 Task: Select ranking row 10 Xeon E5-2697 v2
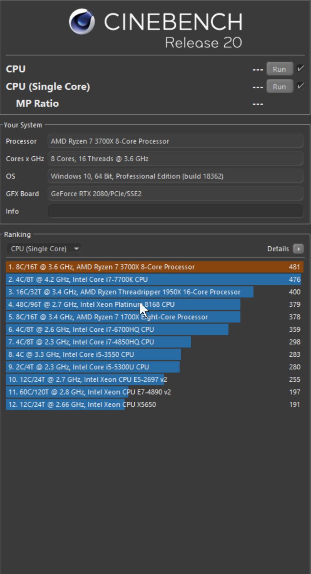tap(155, 379)
